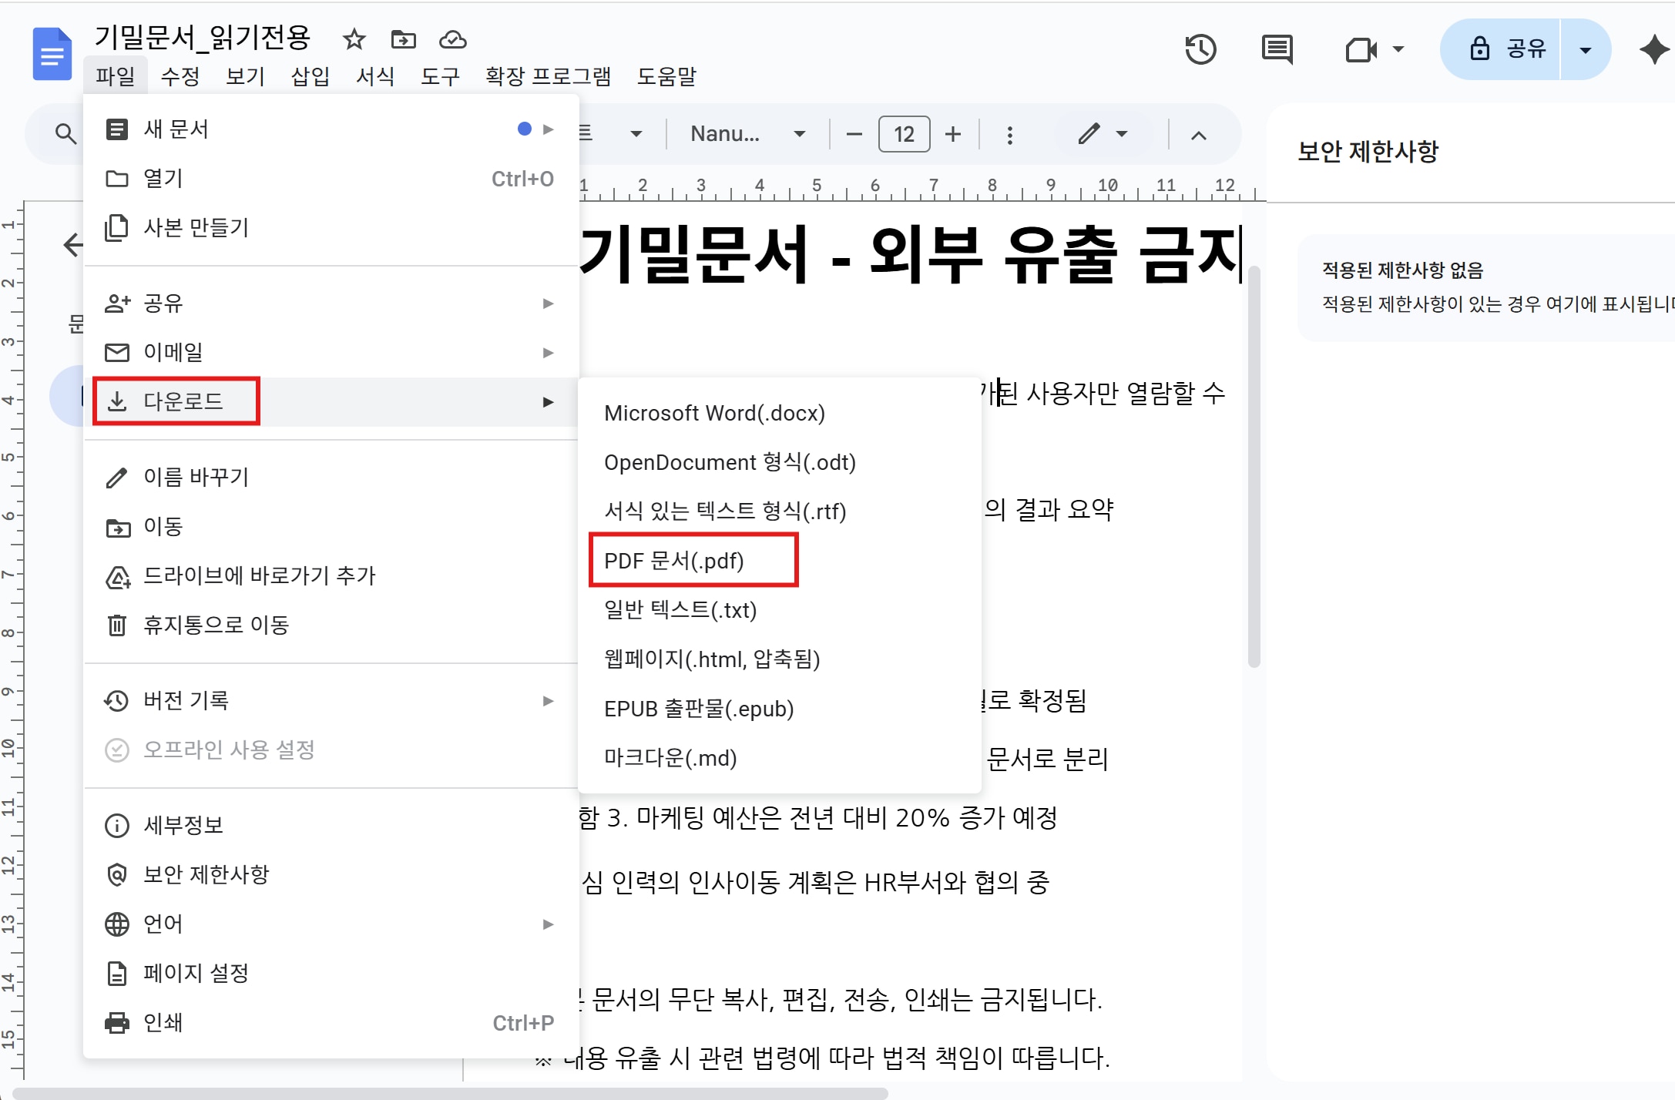Expand the 버전 기록 submenu
Screen dimensions: 1675x1100
(331, 701)
